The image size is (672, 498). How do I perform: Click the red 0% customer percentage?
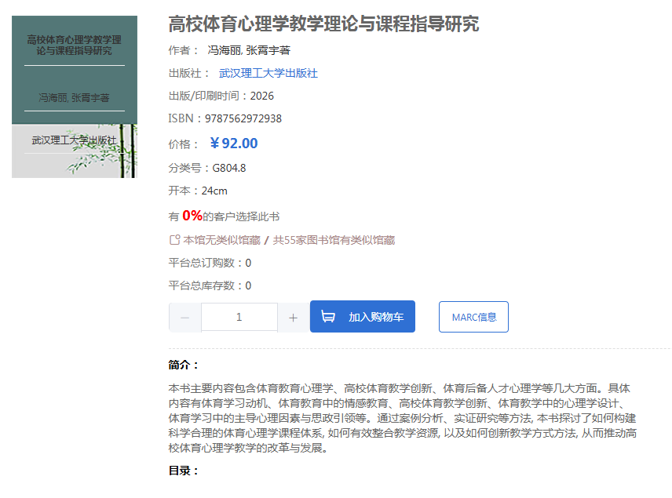192,216
